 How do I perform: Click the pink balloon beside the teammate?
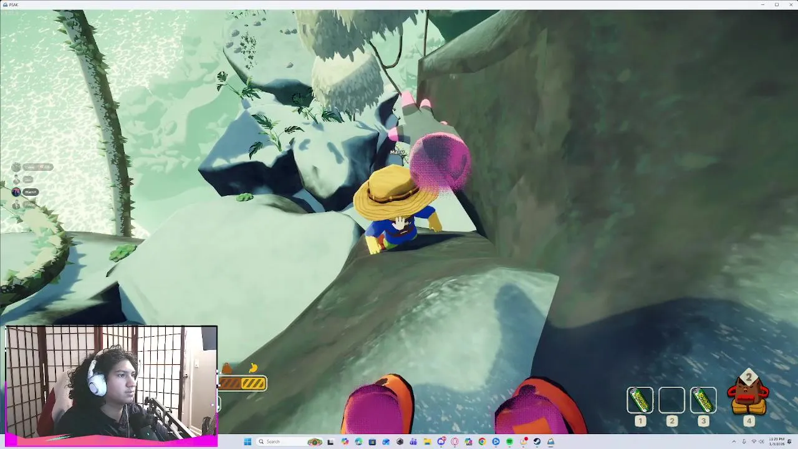pos(441,161)
